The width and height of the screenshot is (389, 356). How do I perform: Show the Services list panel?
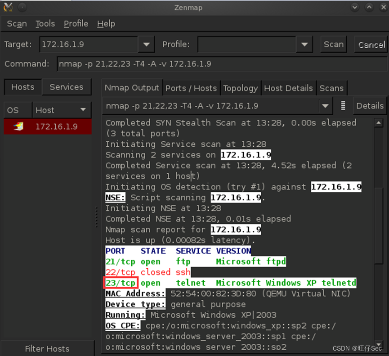66,87
